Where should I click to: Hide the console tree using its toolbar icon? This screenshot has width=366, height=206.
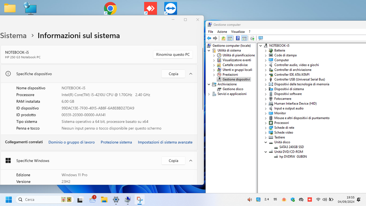[x=230, y=38]
